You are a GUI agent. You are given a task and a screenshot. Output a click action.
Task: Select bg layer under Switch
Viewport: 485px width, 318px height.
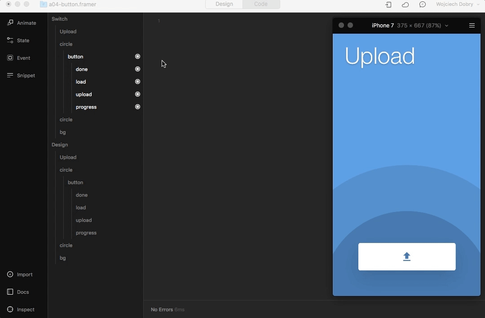tap(63, 132)
